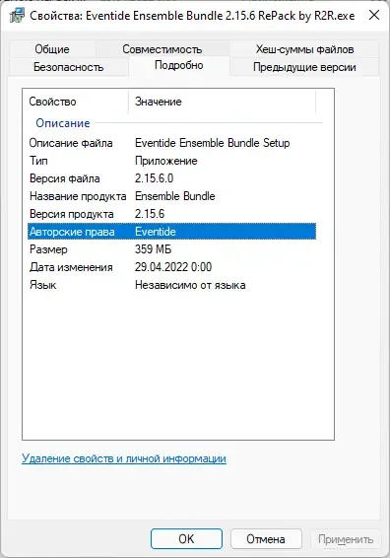Viewport: 390px width, 558px height.
Task: Select the Описание файла row
Action: coord(171,143)
